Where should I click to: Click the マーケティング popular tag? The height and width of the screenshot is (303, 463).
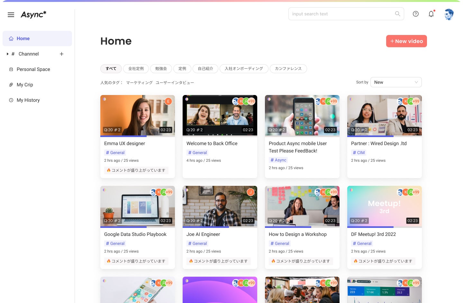point(139,83)
